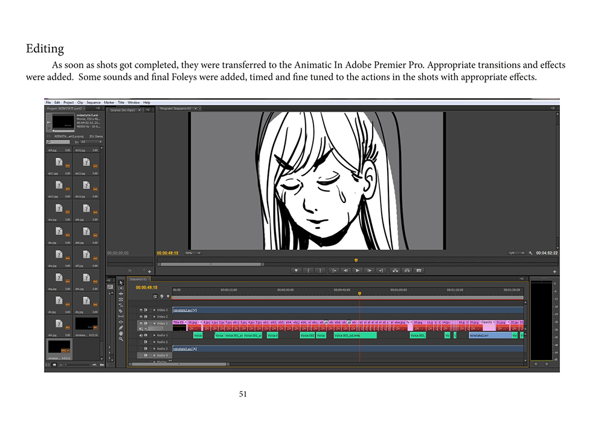Toggle Video 3 track eye visibility

(141, 310)
